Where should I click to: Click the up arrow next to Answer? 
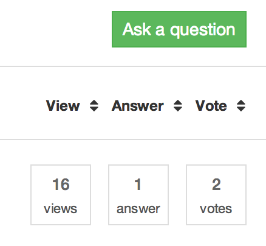coord(178,102)
